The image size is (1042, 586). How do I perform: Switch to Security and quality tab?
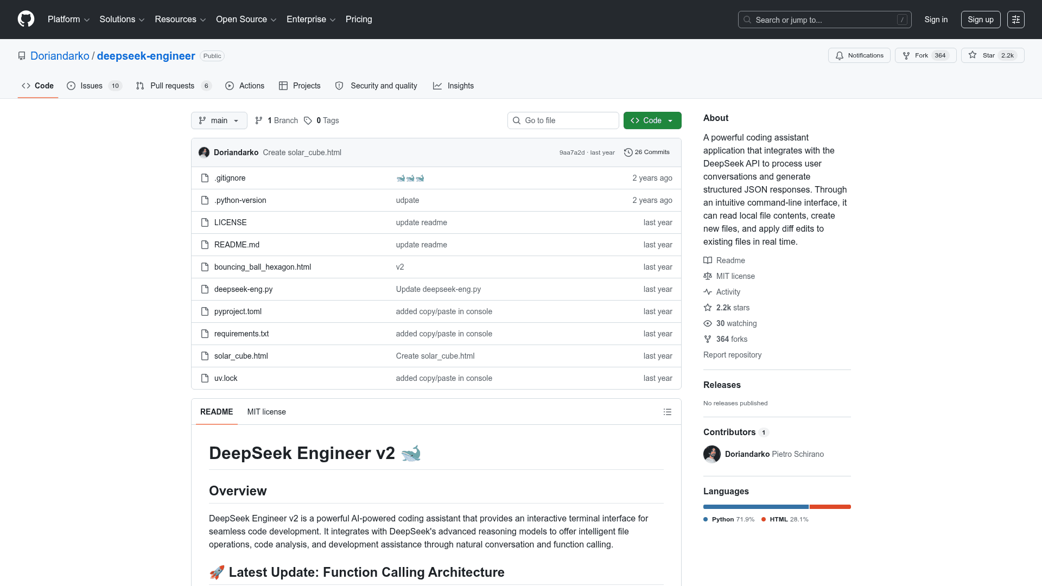(376, 86)
